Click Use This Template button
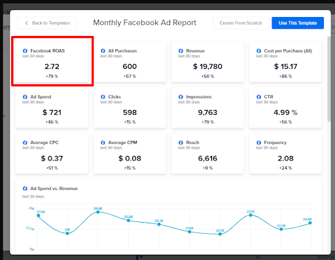 (298, 23)
